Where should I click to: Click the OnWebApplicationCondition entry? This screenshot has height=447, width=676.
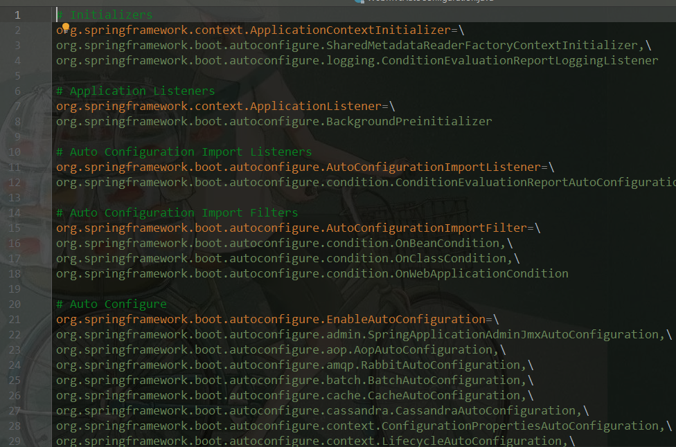312,274
